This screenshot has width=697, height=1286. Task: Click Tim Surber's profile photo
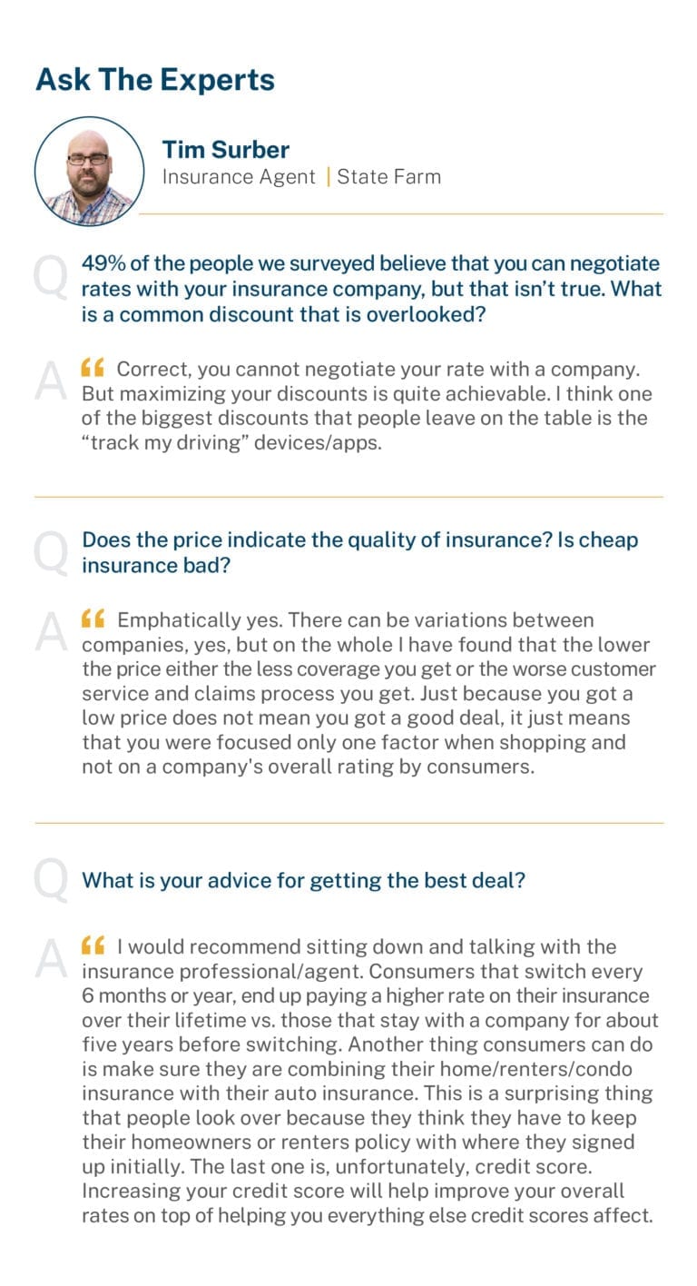(x=89, y=171)
